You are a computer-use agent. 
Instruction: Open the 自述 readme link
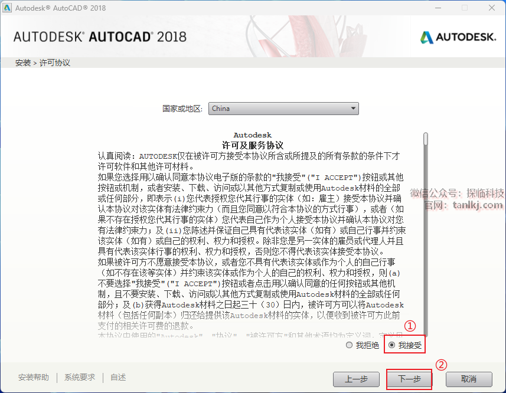(118, 377)
